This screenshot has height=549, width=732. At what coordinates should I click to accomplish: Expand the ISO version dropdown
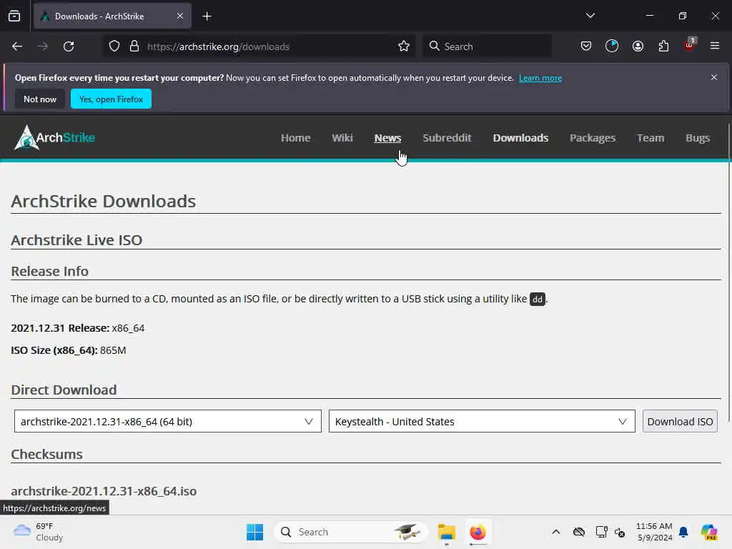pyautogui.click(x=167, y=421)
